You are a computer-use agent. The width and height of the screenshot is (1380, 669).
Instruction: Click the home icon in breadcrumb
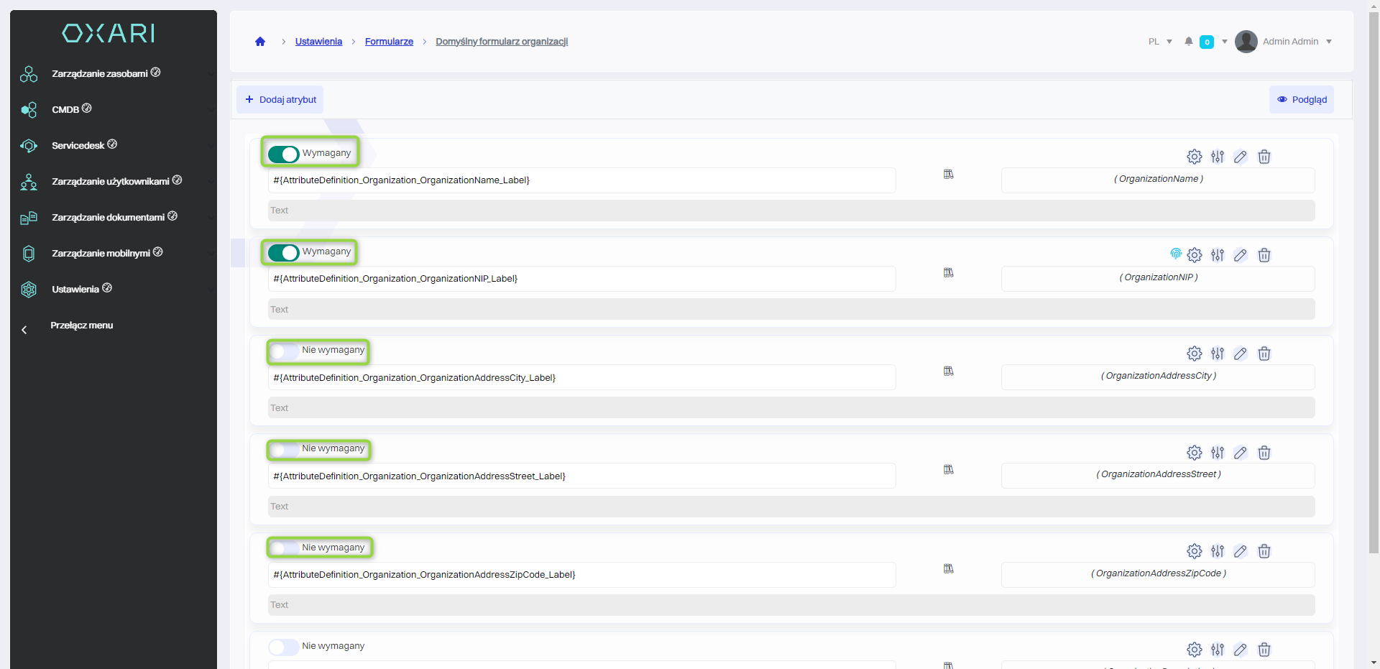[260, 42]
